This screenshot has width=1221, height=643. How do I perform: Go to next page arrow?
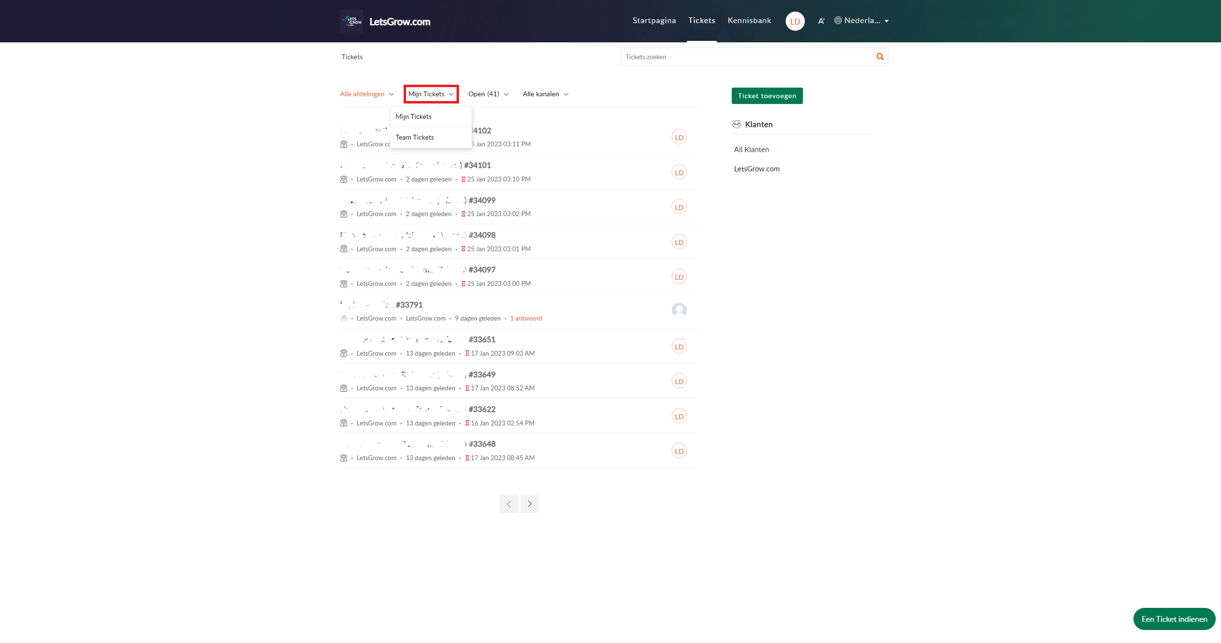529,504
